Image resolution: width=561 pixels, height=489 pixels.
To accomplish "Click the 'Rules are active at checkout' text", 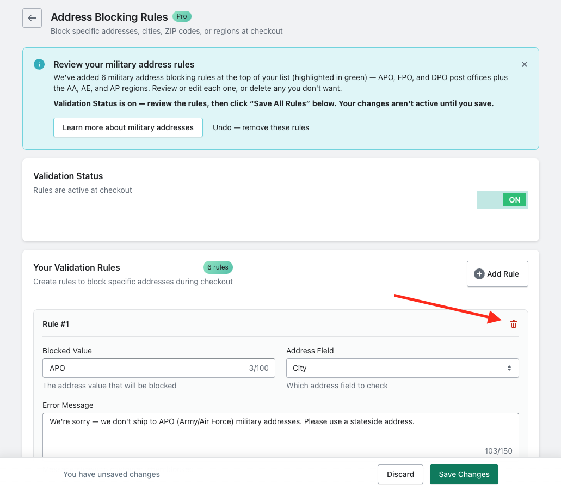I will pyautogui.click(x=83, y=190).
